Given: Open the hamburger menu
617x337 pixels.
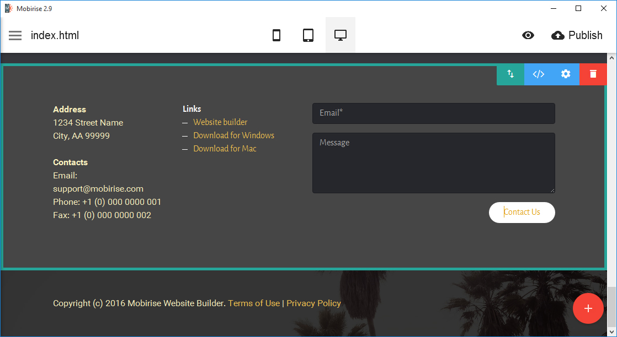Looking at the screenshot, I should pyautogui.click(x=15, y=35).
